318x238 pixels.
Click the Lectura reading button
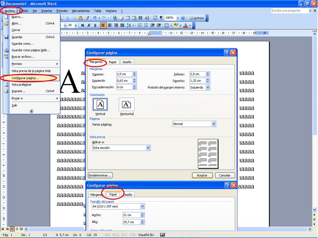tap(196, 18)
